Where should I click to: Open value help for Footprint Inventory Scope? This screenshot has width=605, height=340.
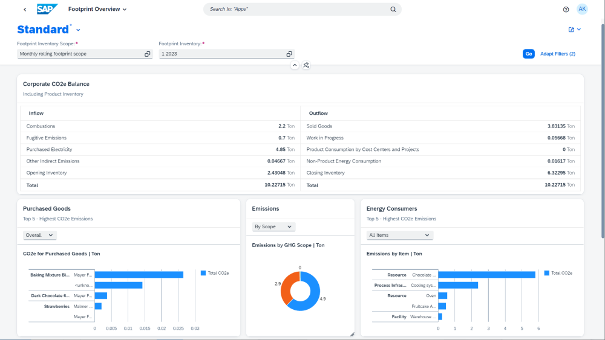[x=147, y=54]
